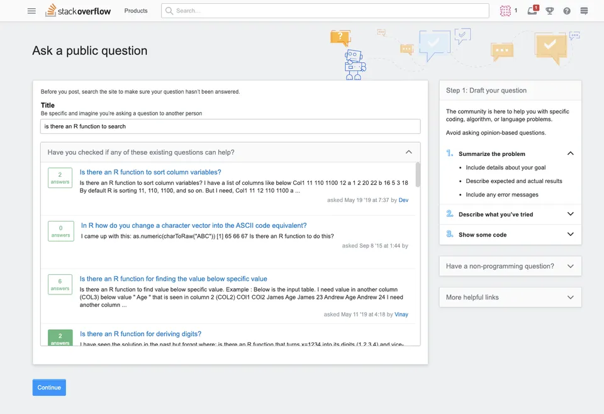The image size is (604, 414).
Task: Open the help center question icon
Action: [567, 11]
